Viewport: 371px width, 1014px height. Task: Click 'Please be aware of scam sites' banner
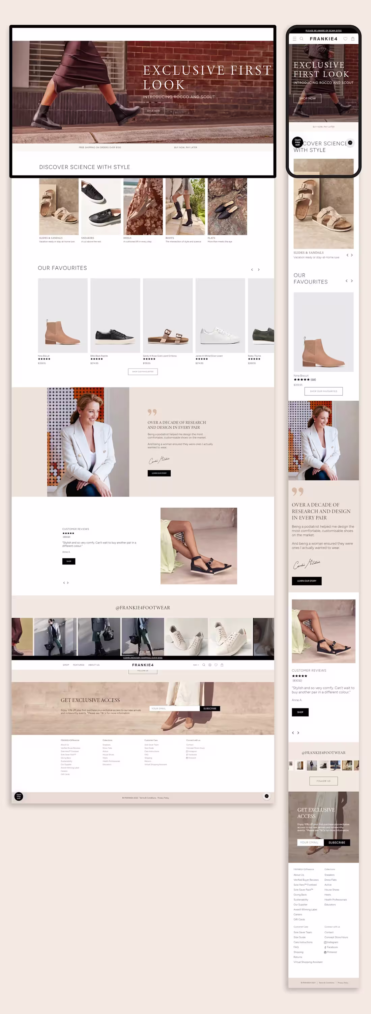(x=323, y=30)
